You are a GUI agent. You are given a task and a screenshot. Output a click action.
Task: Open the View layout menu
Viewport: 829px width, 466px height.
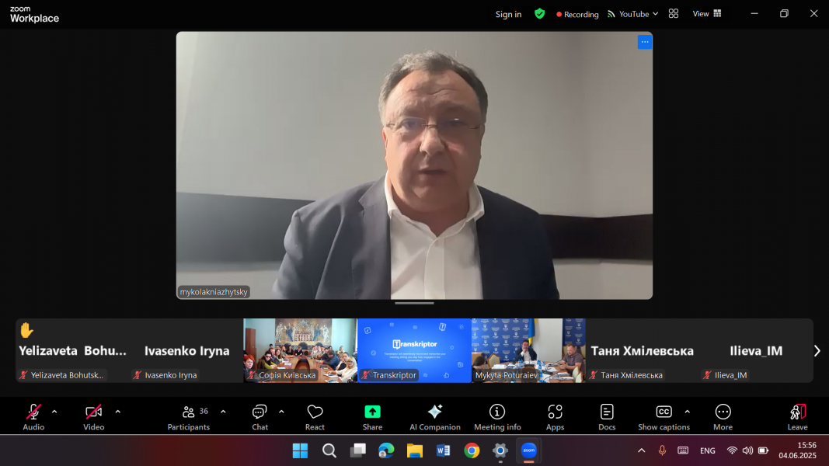pos(706,14)
